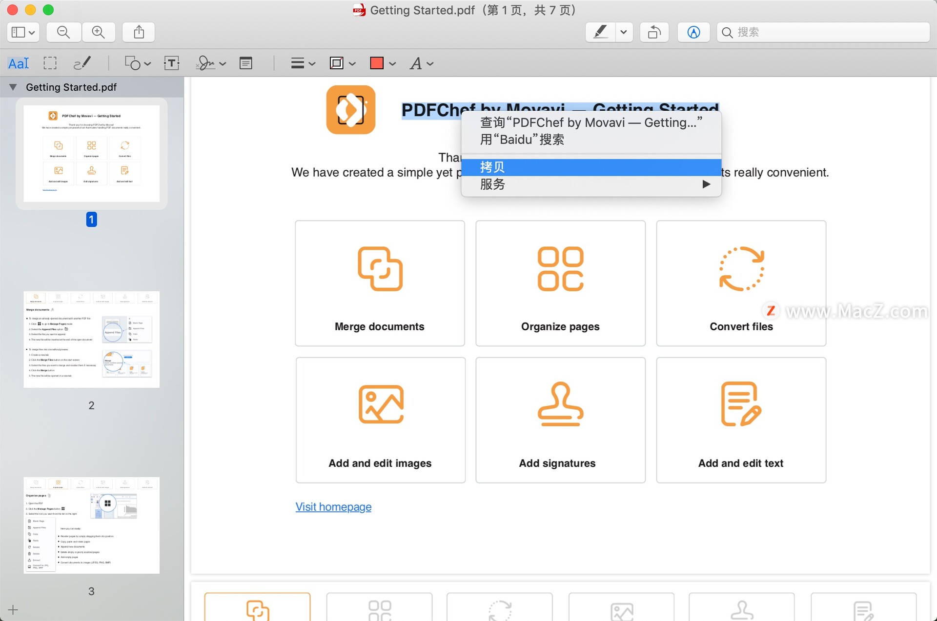The image size is (937, 621).
Task: Click the search field in toolbar
Action: [823, 32]
